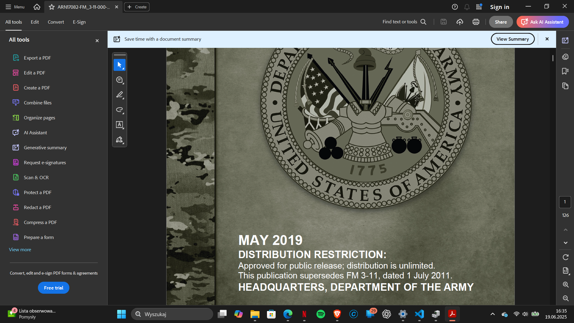
Task: Click the View Summary button
Action: (x=512, y=39)
